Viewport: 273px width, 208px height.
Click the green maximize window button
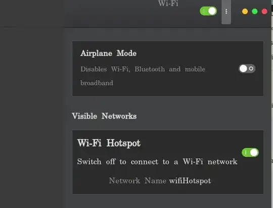pyautogui.click(x=255, y=12)
